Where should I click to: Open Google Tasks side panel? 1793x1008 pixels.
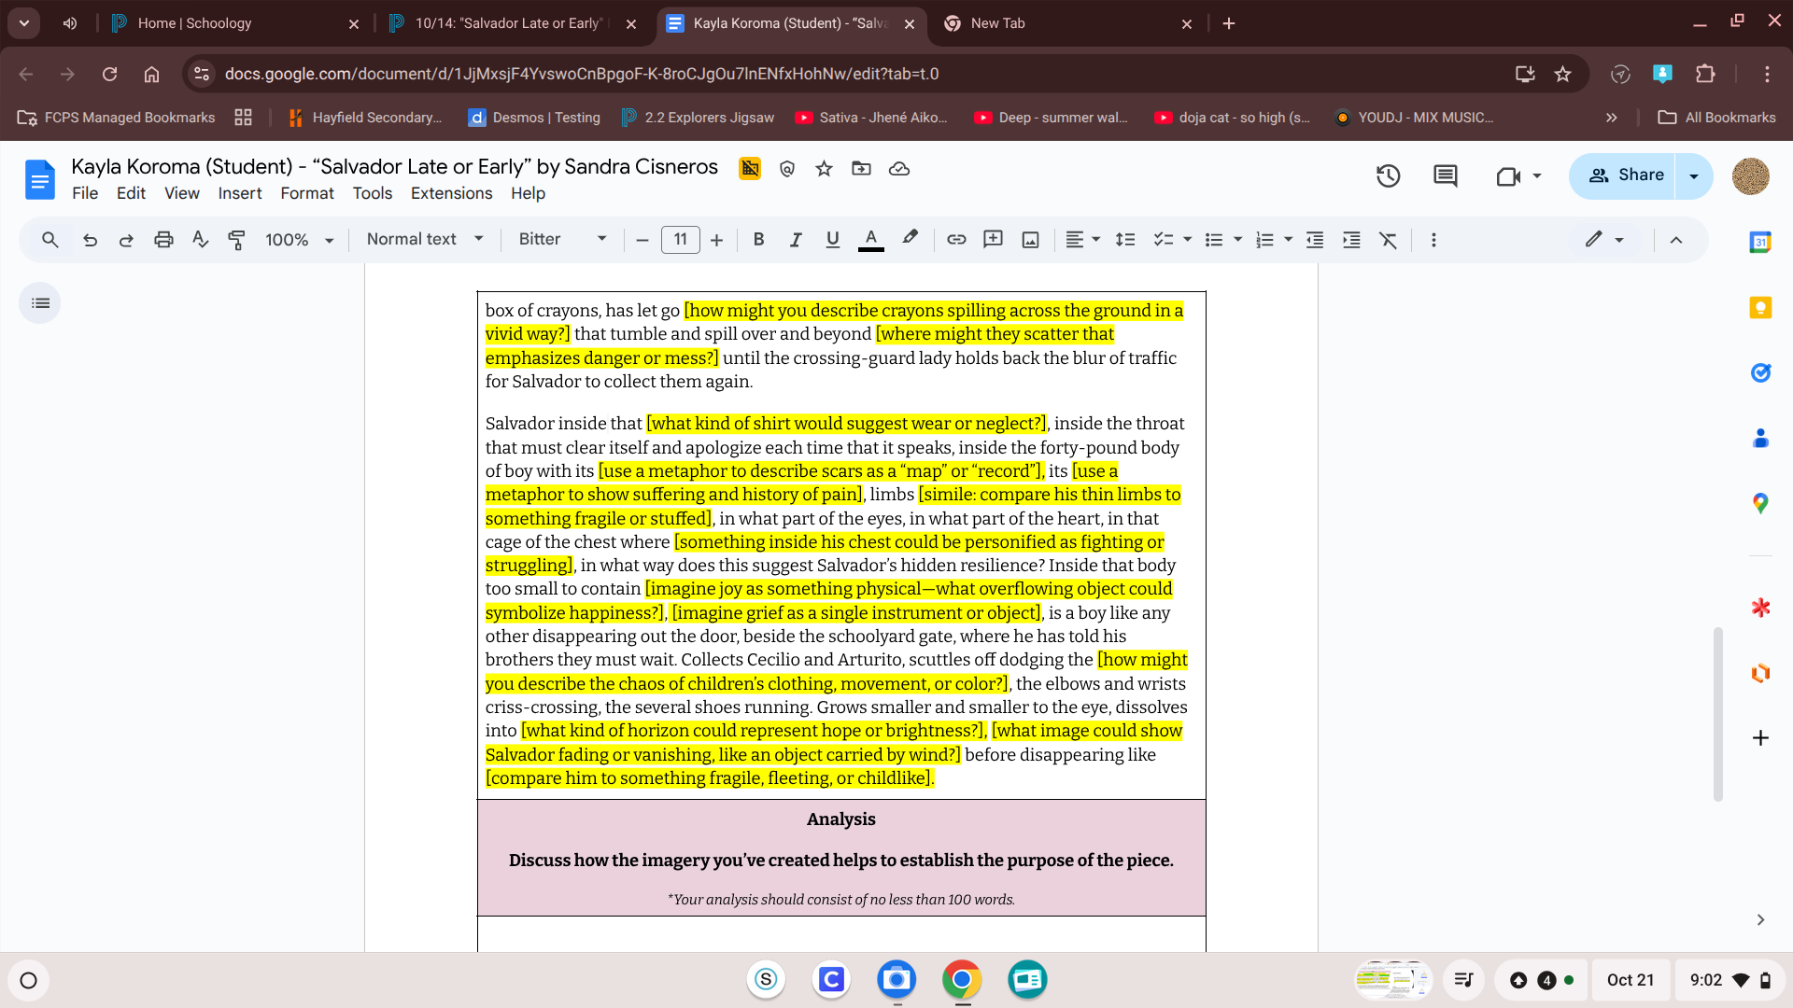coord(1760,373)
